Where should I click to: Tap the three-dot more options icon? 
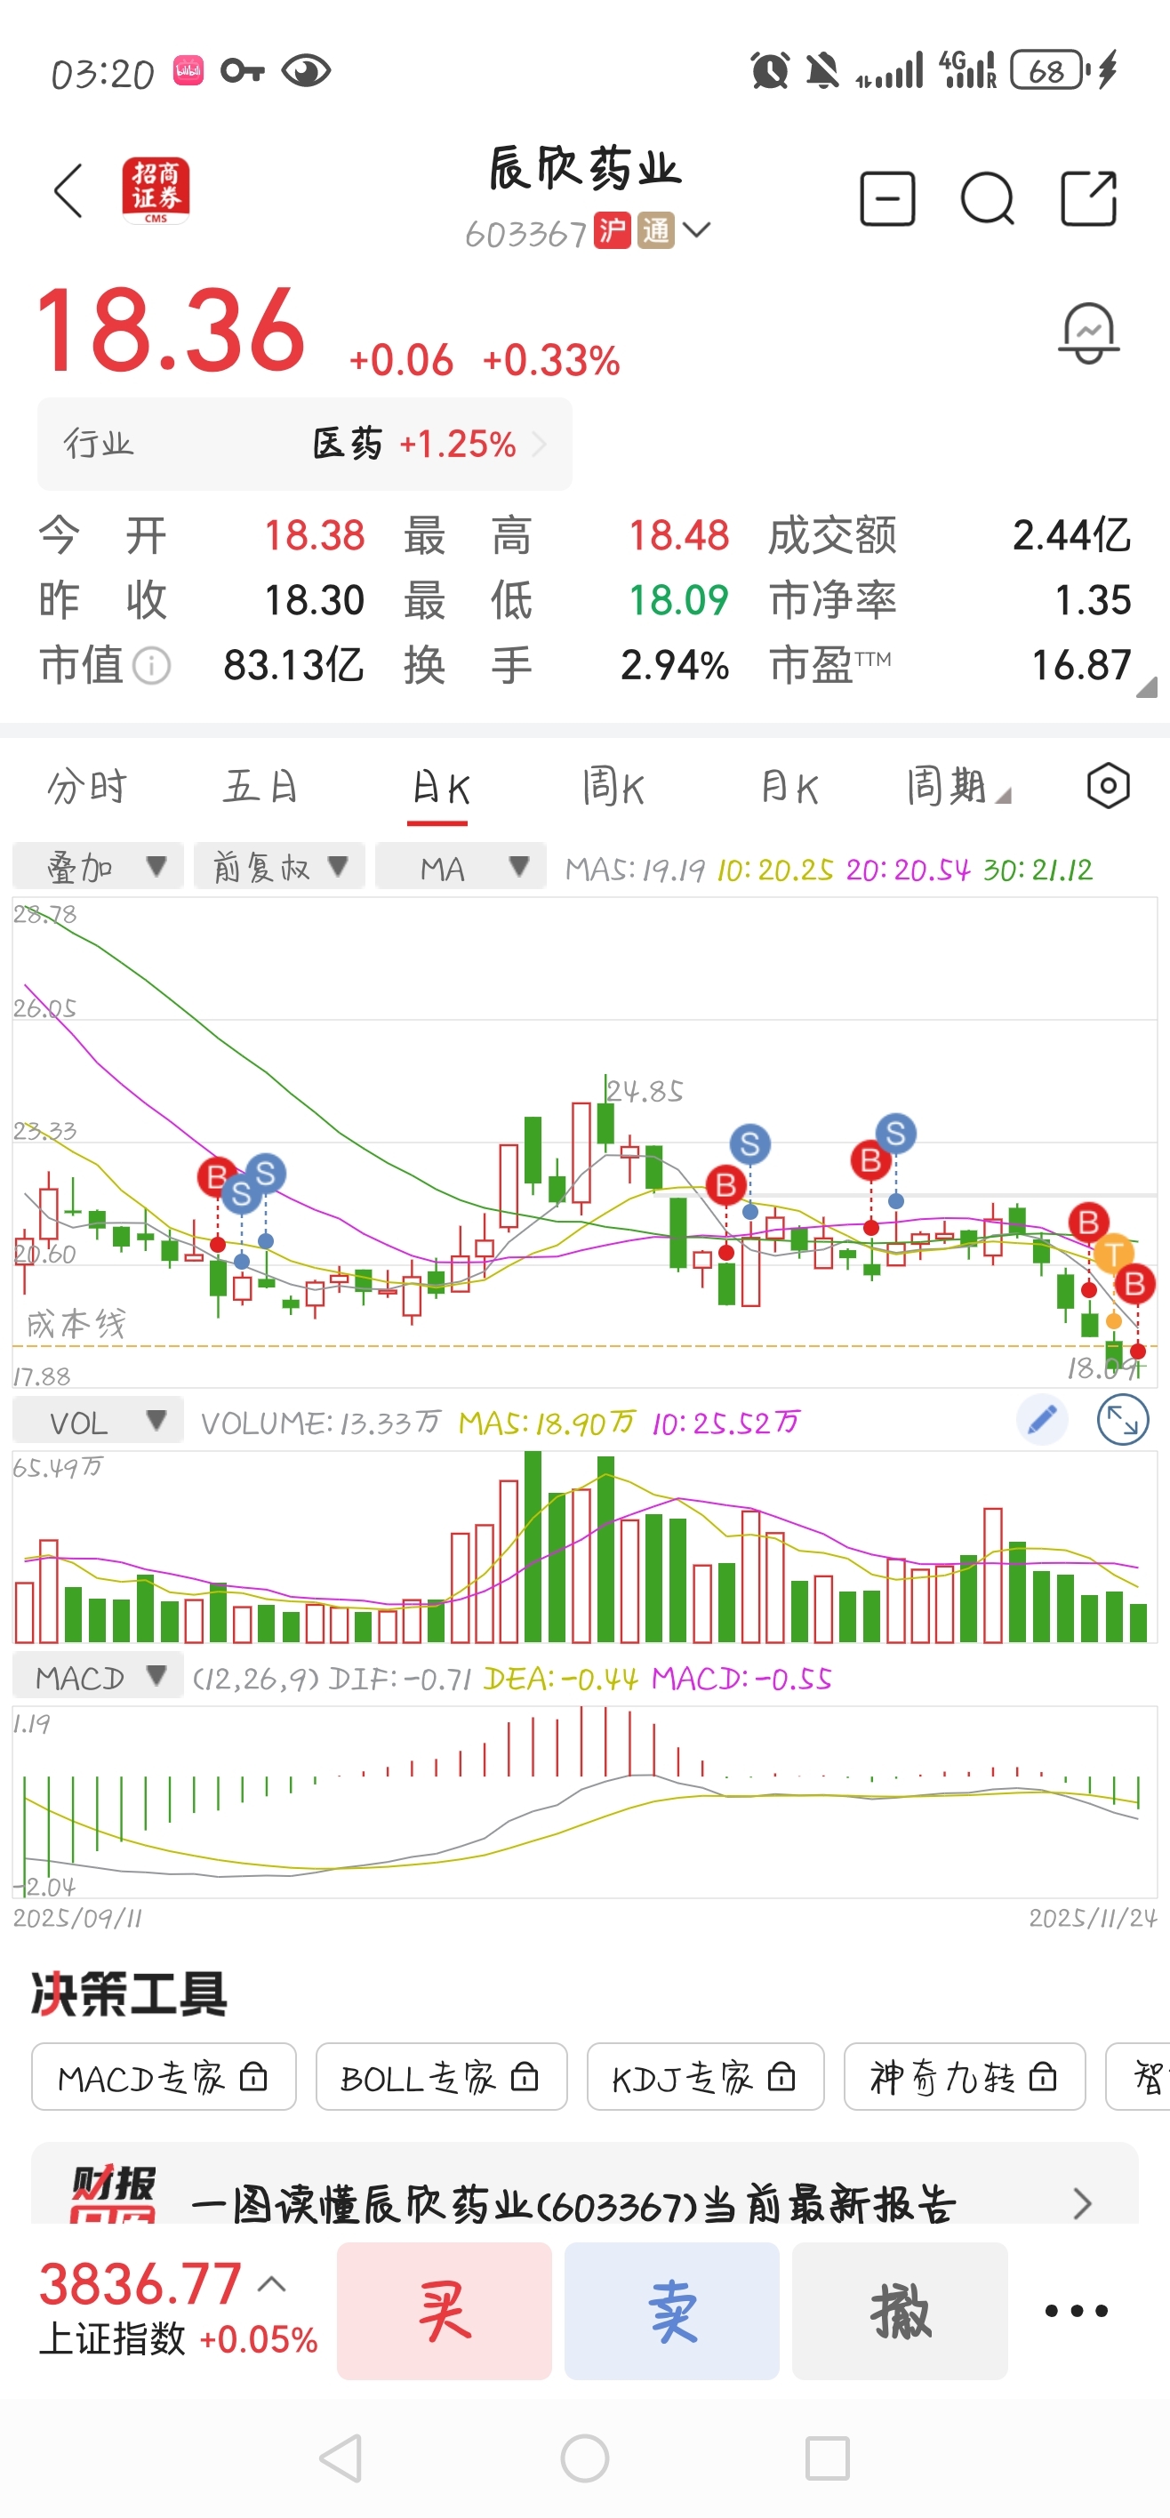[x=1076, y=2311]
